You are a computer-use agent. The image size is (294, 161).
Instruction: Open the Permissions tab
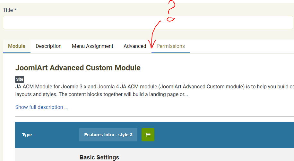click(171, 46)
